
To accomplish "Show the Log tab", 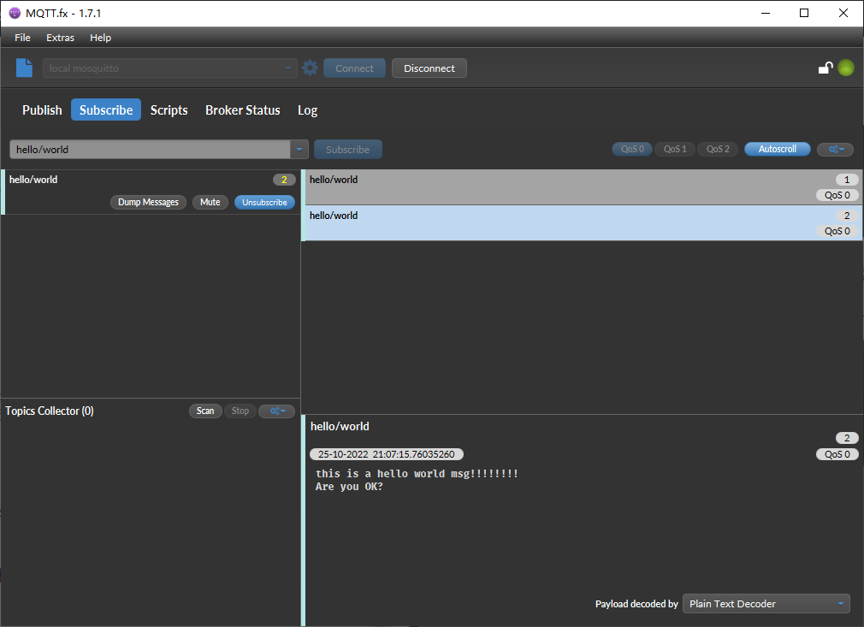I will 307,110.
